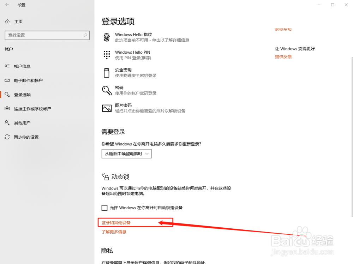Click the 密码 key icon
This screenshot has width=353, height=264.
[107, 90]
